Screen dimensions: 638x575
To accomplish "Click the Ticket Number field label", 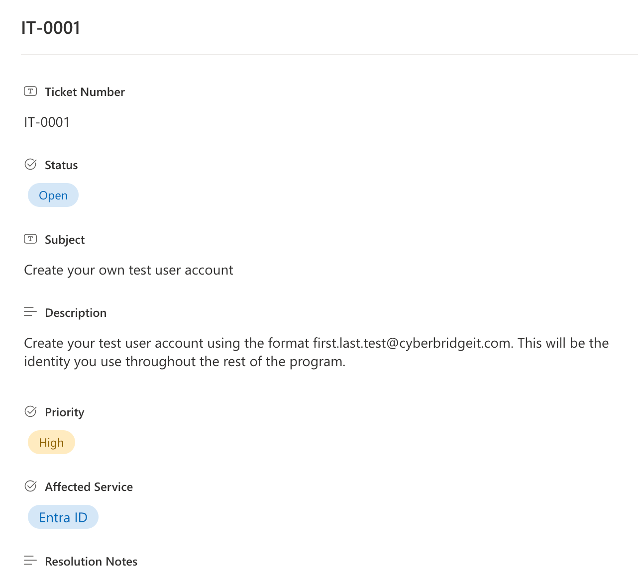I will click(85, 92).
